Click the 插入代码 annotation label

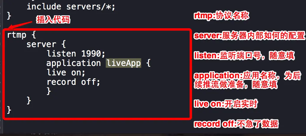pyautogui.click(x=53, y=20)
